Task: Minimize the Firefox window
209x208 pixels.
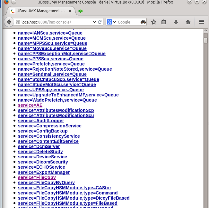Action: [189, 2]
